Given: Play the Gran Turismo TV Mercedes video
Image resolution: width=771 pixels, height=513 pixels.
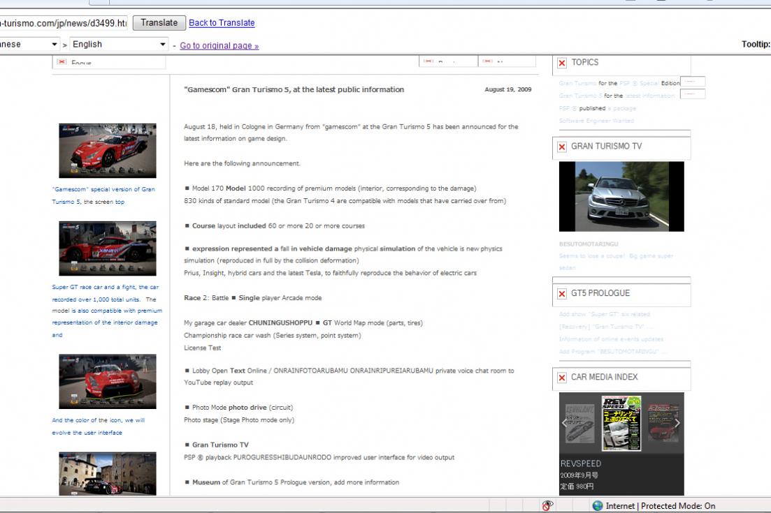Looking at the screenshot, I should pyautogui.click(x=621, y=196).
